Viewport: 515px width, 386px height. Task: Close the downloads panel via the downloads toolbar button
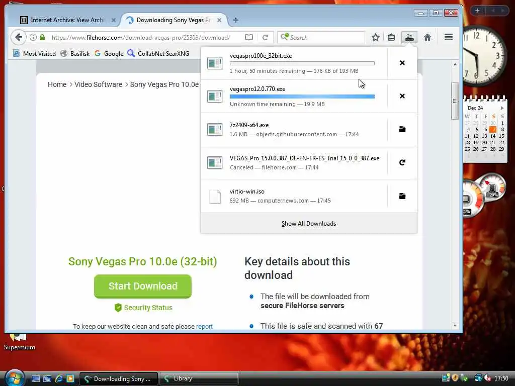[409, 37]
